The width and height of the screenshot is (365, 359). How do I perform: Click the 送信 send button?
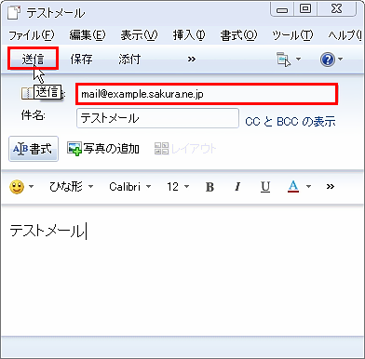pyautogui.click(x=33, y=59)
